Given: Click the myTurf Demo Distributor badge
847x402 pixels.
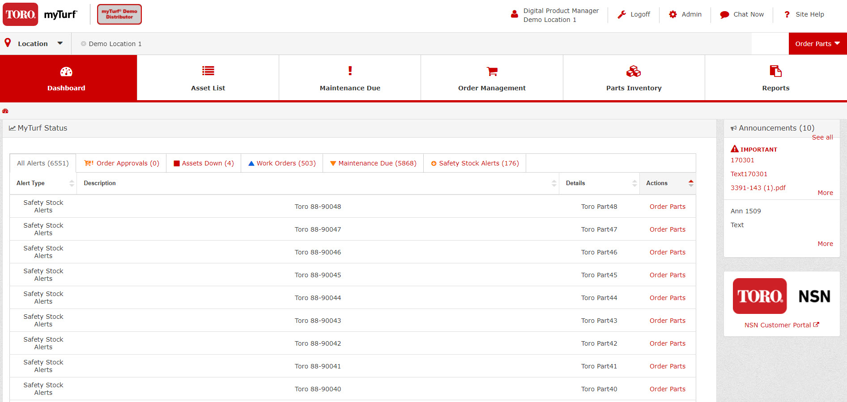Looking at the screenshot, I should pos(119,14).
